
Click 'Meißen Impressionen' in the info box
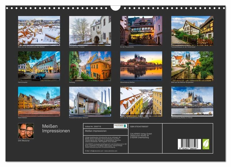click(x=96, y=131)
